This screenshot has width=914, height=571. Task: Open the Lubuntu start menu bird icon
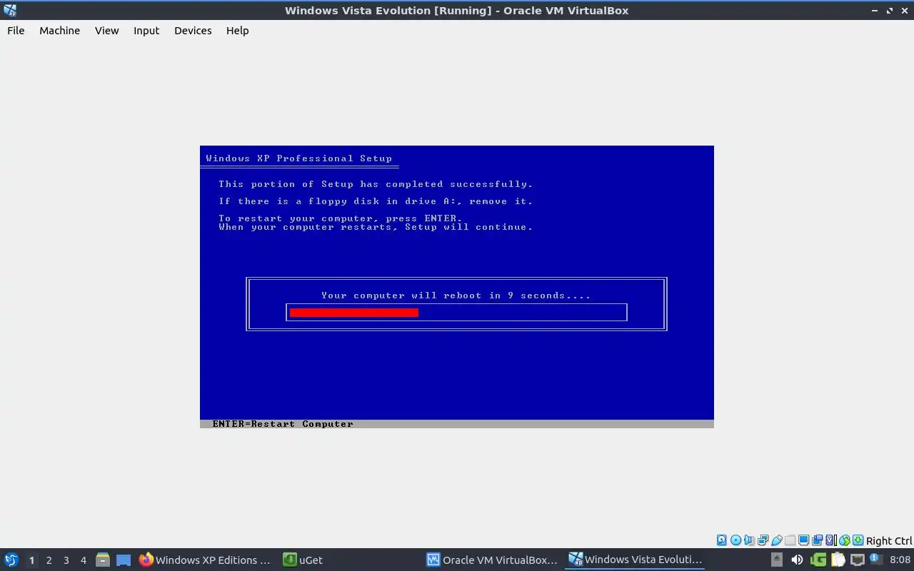pyautogui.click(x=11, y=560)
